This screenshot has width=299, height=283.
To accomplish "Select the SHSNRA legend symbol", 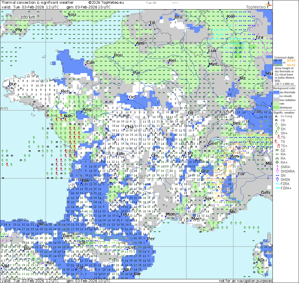I will click(x=276, y=171).
